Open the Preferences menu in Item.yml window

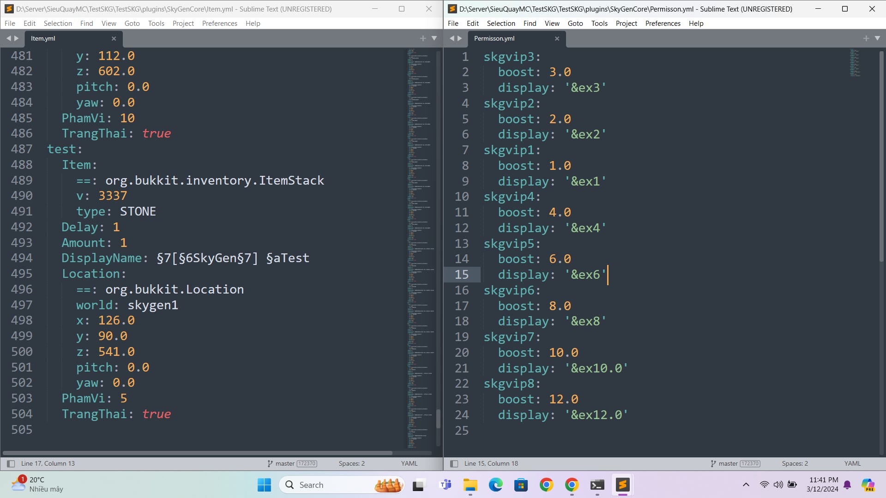220,23
